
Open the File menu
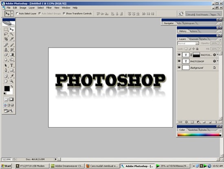click(9, 8)
